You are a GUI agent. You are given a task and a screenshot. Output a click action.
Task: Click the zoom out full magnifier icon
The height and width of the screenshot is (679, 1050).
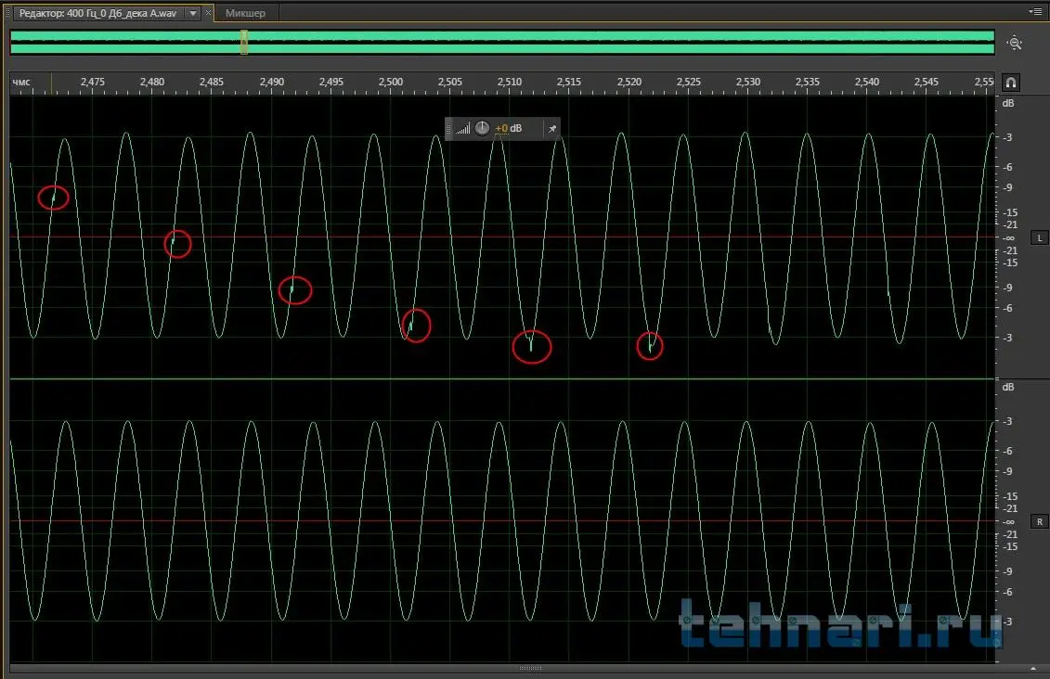pos(1015,43)
